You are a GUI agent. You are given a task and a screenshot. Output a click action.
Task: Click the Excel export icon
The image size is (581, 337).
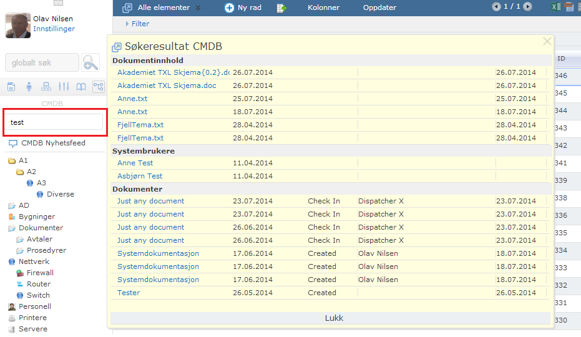click(555, 7)
